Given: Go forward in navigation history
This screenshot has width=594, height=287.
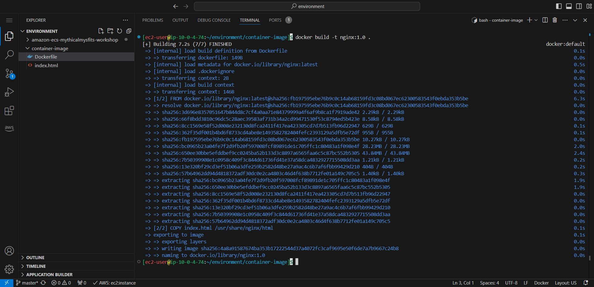Looking at the screenshot, I should (x=186, y=6).
